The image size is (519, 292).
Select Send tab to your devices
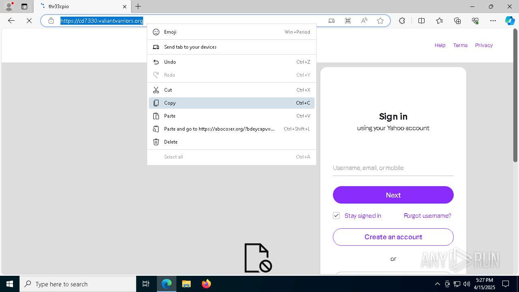[232, 47]
